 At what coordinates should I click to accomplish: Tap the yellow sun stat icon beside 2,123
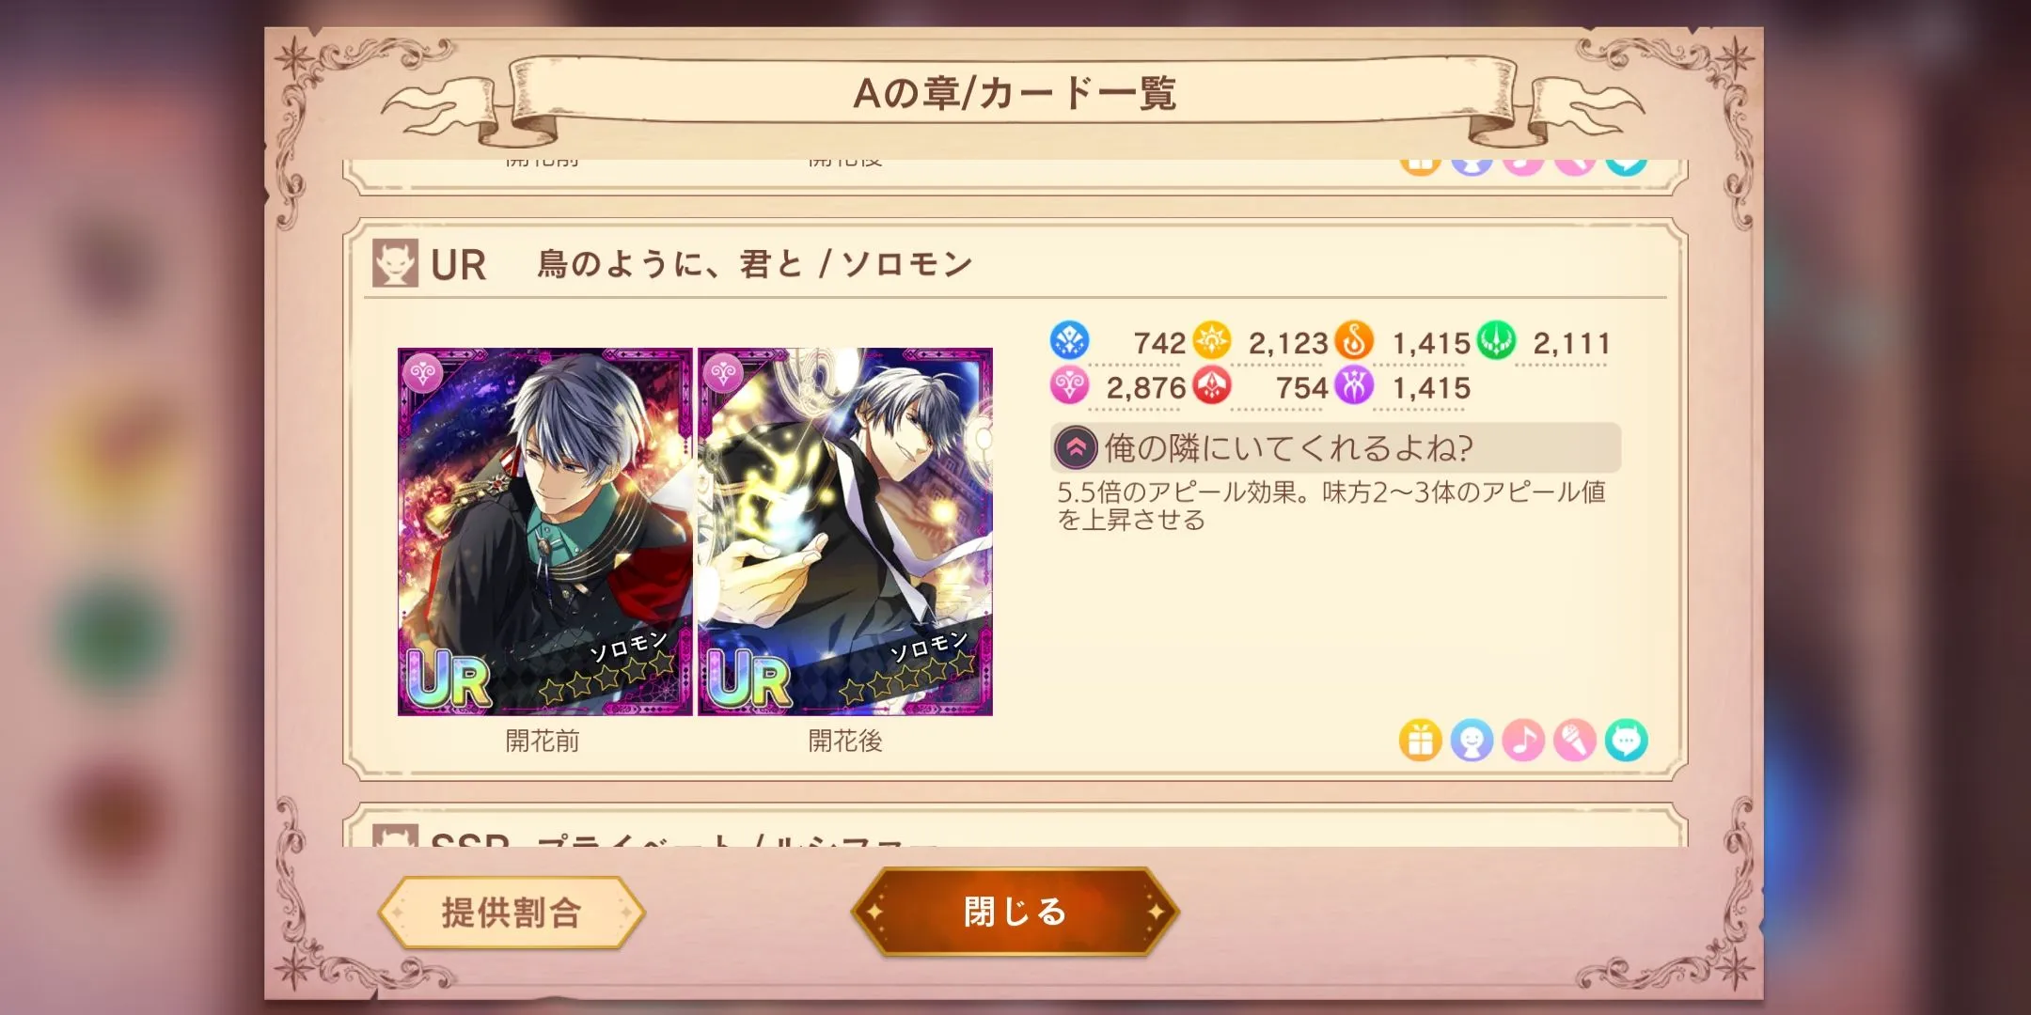[1211, 340]
